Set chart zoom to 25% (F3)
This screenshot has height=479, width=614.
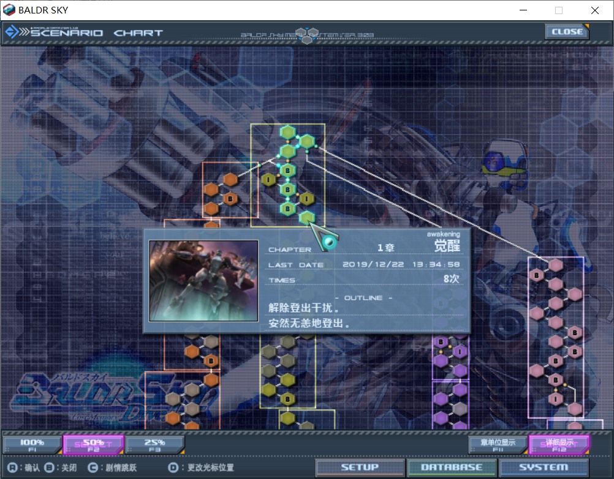154,445
